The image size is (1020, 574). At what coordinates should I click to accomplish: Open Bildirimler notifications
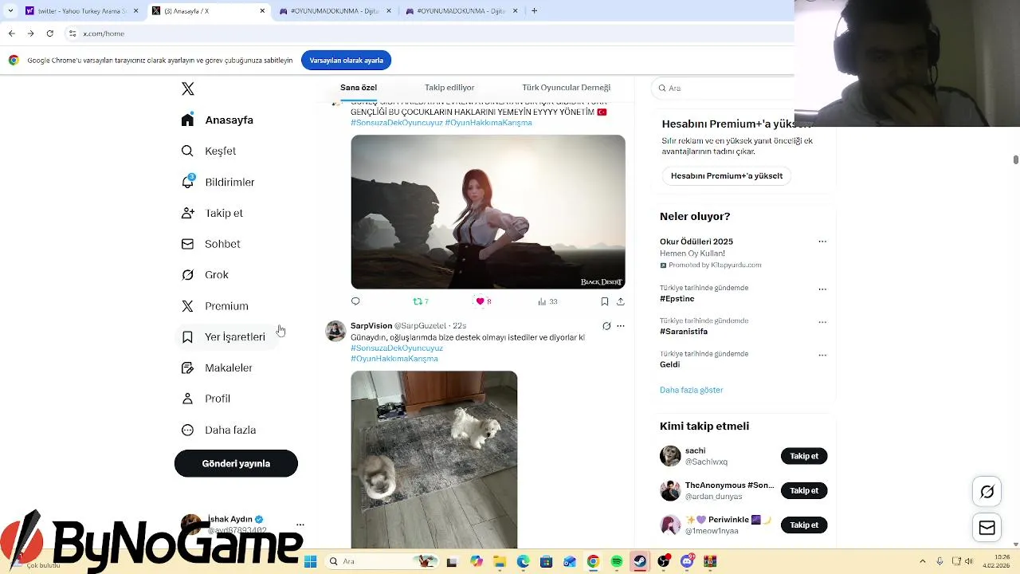(x=218, y=183)
